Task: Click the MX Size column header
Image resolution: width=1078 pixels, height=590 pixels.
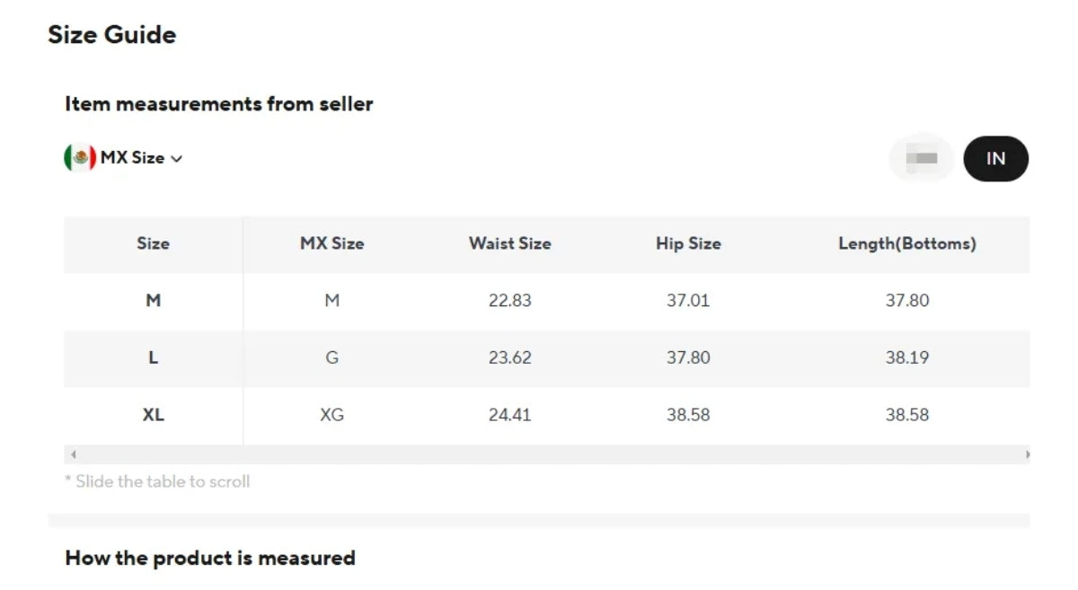Action: pos(331,243)
